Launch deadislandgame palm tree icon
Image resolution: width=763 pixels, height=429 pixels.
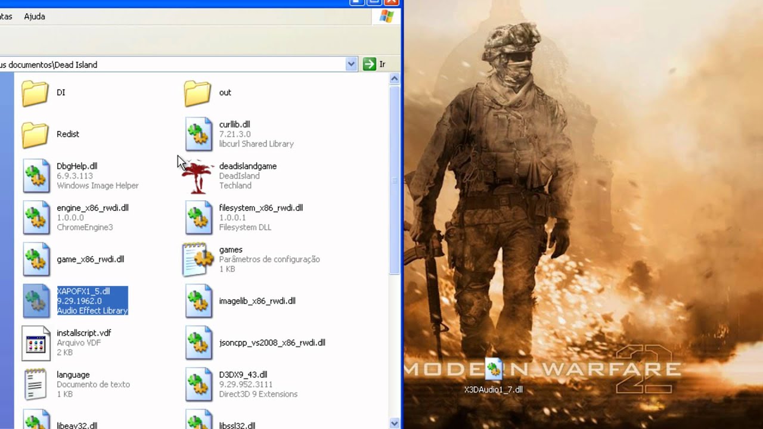click(197, 176)
